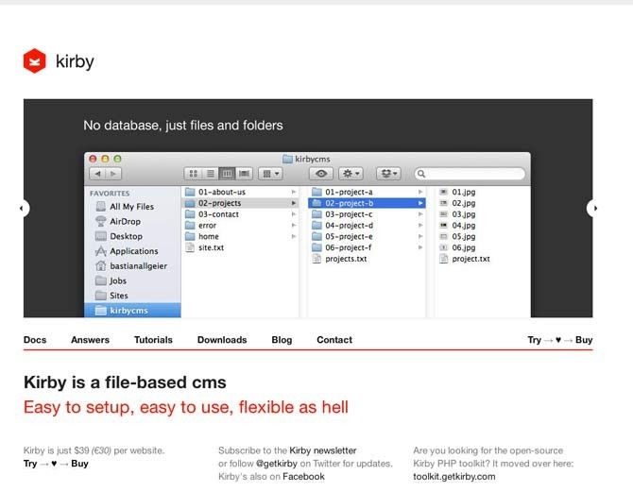Open Sites folder in sidebar

pos(111,296)
